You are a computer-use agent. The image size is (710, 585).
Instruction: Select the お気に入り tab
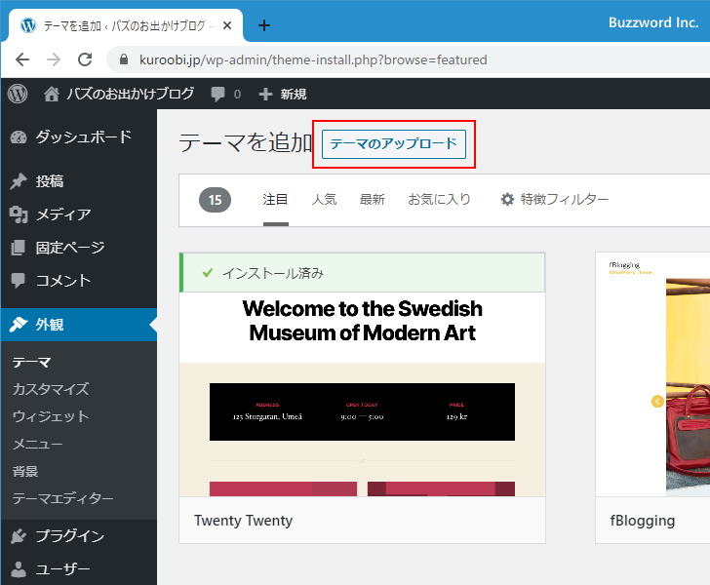point(439,199)
